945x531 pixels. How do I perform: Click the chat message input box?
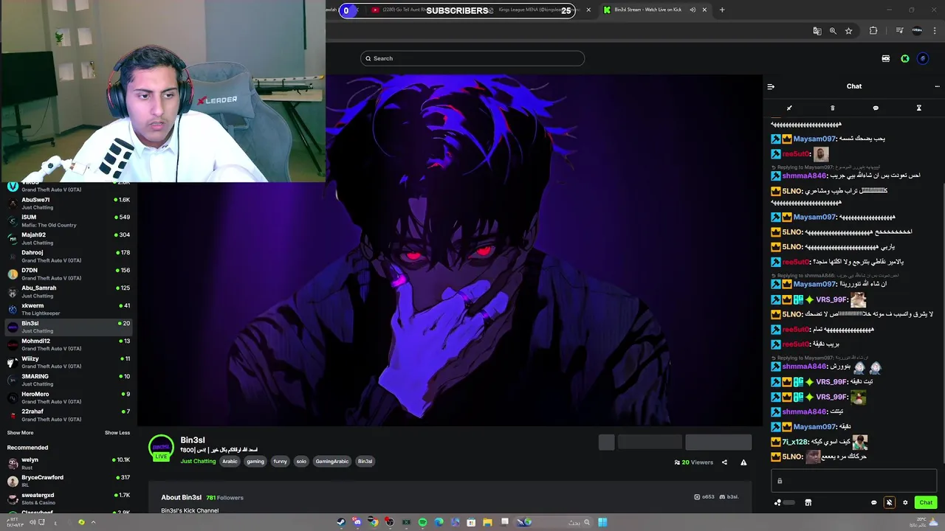point(854,480)
